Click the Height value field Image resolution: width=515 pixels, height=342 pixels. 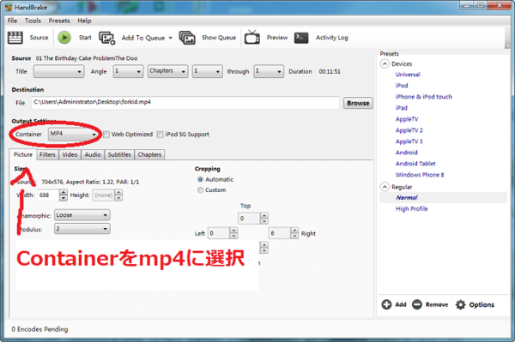pos(104,195)
